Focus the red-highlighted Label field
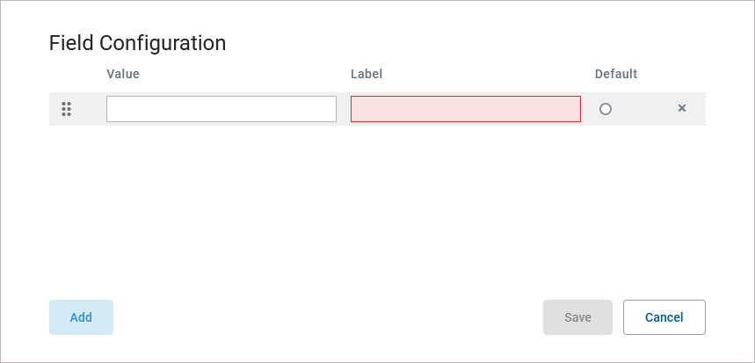 [465, 109]
